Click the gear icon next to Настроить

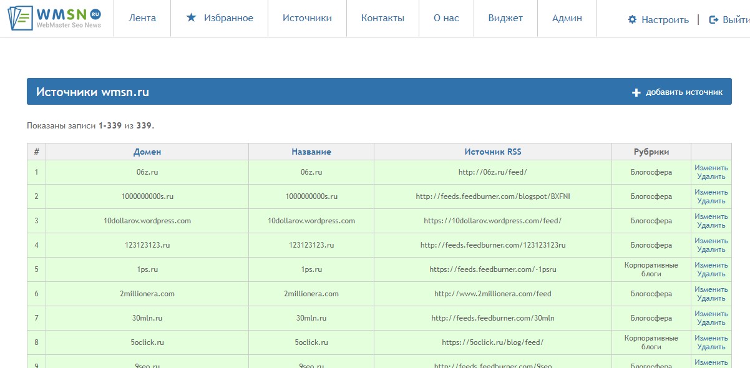[x=633, y=20]
